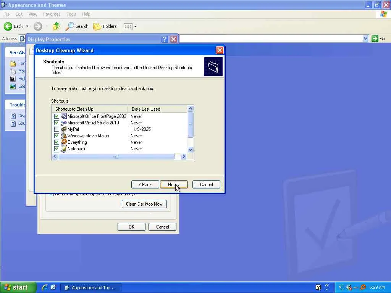Check the MyPal shortcut checkbox

pyautogui.click(x=57, y=129)
